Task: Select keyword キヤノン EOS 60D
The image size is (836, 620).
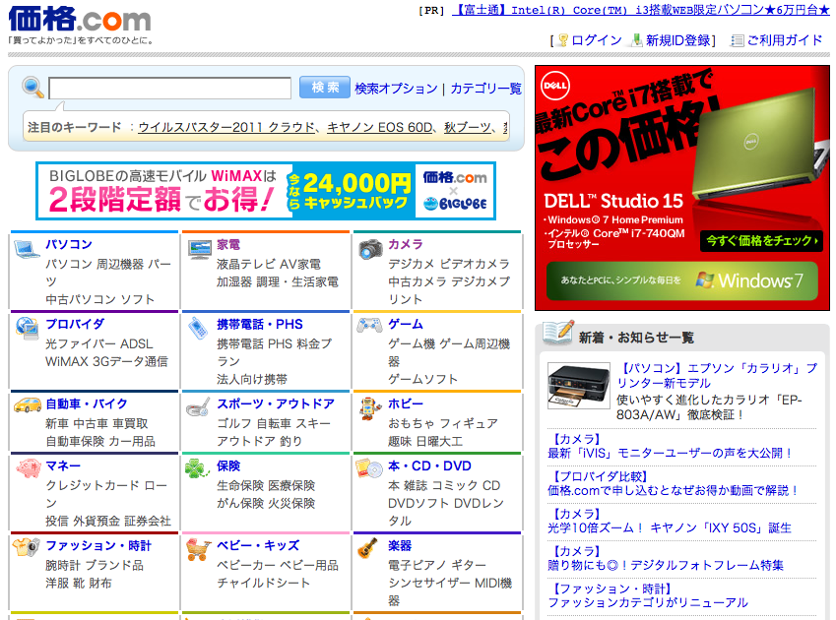Action: [x=380, y=127]
